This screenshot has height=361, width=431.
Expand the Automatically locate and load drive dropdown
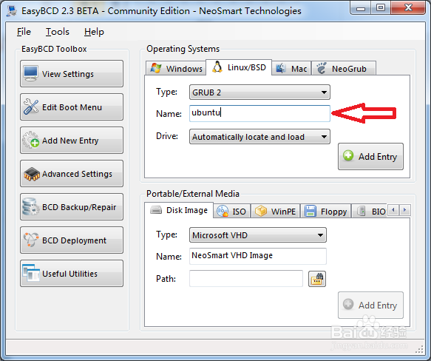[259, 137]
